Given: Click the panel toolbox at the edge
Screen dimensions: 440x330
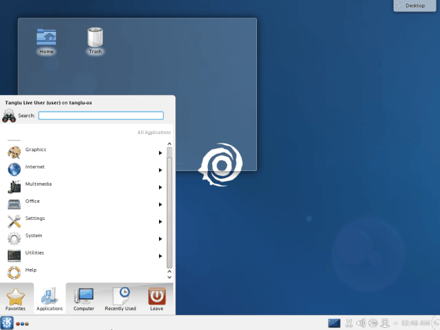Looking at the screenshot, I should (436, 323).
